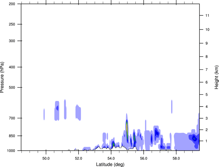Click height tick label '4'
Viewport: 219px width, 167px height.
click(x=207, y=107)
